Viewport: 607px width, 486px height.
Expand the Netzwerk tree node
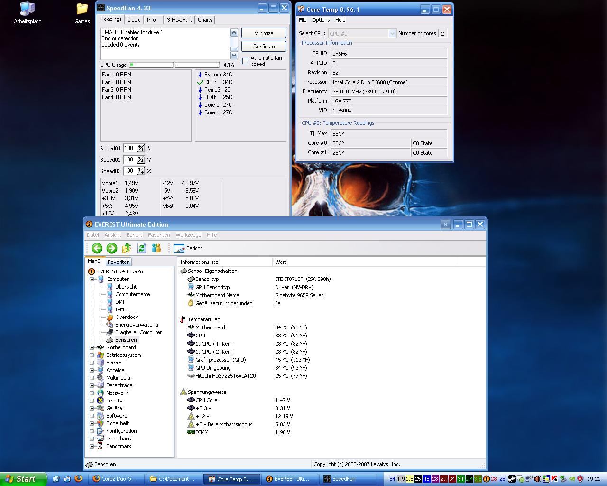(x=92, y=393)
